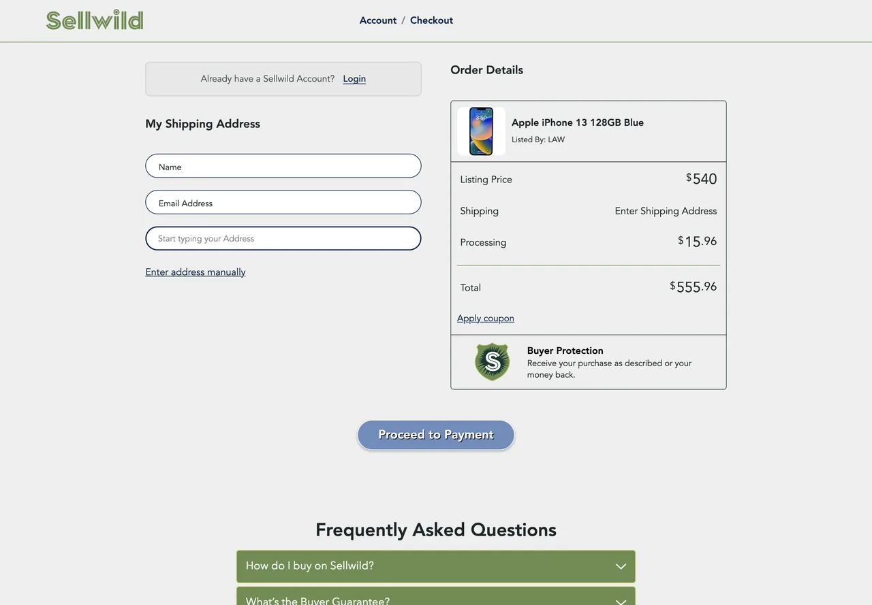
Task: Click the Proceed to Payment button
Action: 436,435
